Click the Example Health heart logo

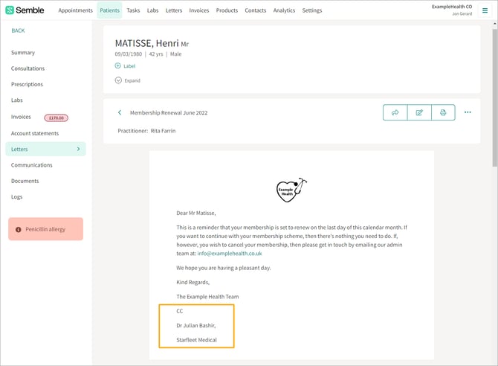291,190
